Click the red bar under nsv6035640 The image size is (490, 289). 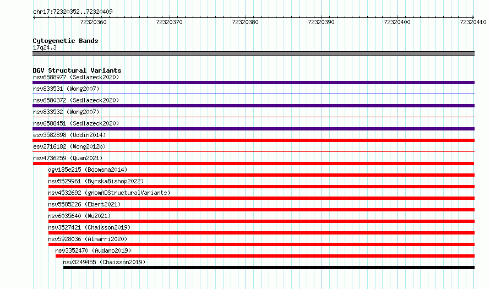(x=262, y=221)
